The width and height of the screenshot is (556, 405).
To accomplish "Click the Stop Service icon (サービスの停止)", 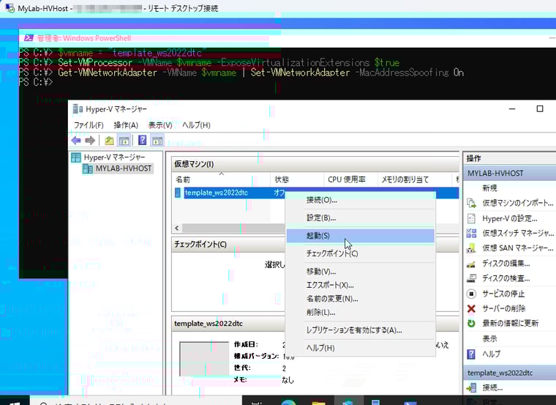I will 471,294.
